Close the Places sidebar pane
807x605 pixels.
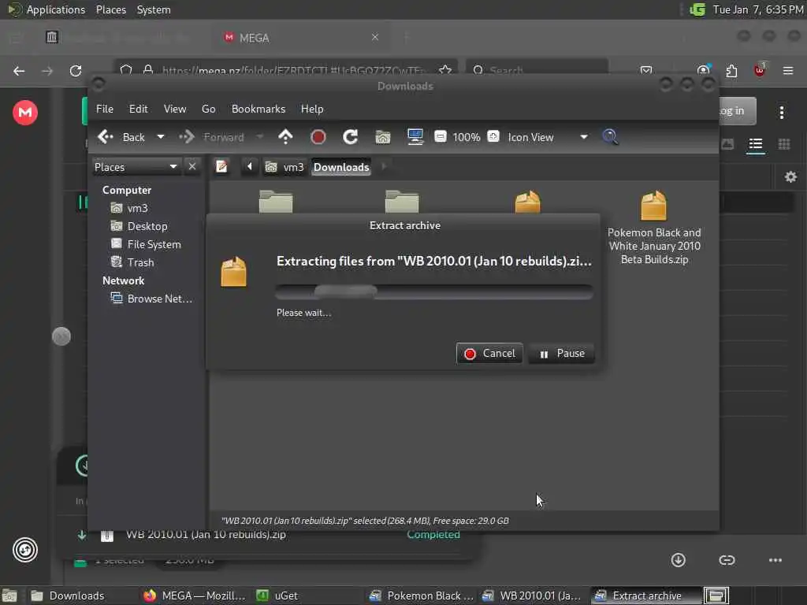192,167
